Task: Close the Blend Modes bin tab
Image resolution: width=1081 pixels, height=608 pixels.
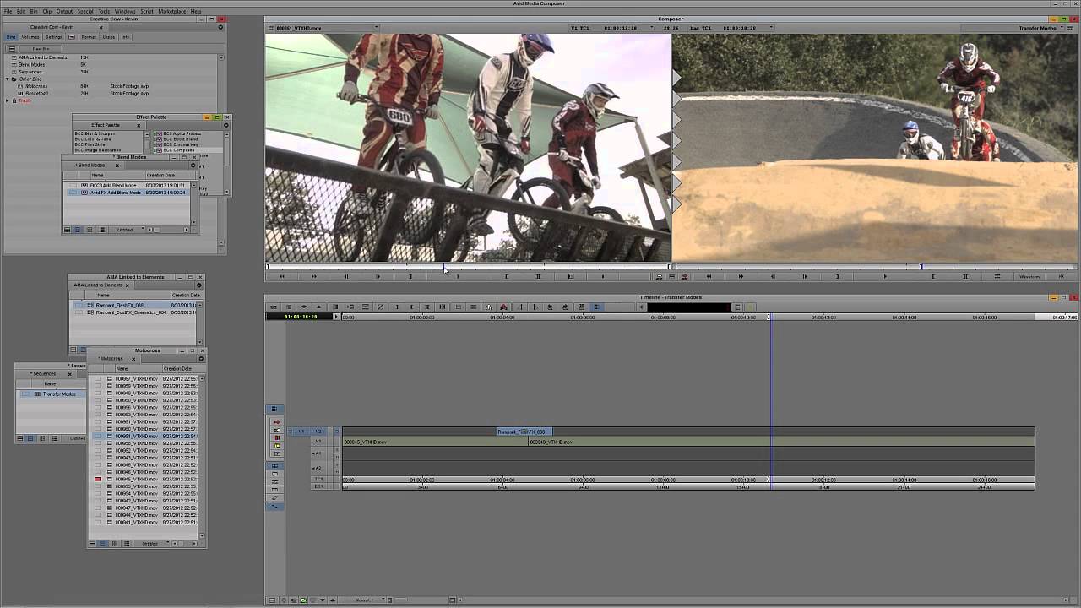Action: [x=117, y=166]
